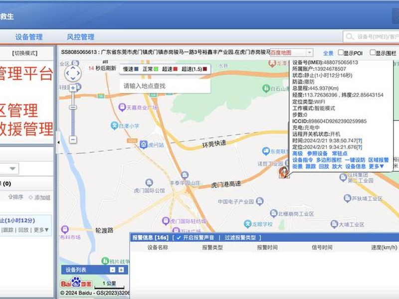
Task: Open 过滤报警类型 alarm filter
Action: point(240,238)
